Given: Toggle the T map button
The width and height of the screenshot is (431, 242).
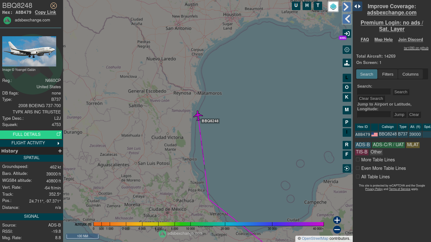Looking at the screenshot, I should (318, 5).
